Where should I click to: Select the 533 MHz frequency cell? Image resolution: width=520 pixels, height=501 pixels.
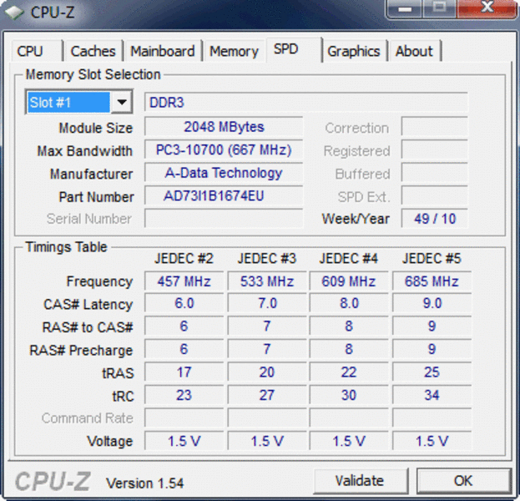point(267,281)
